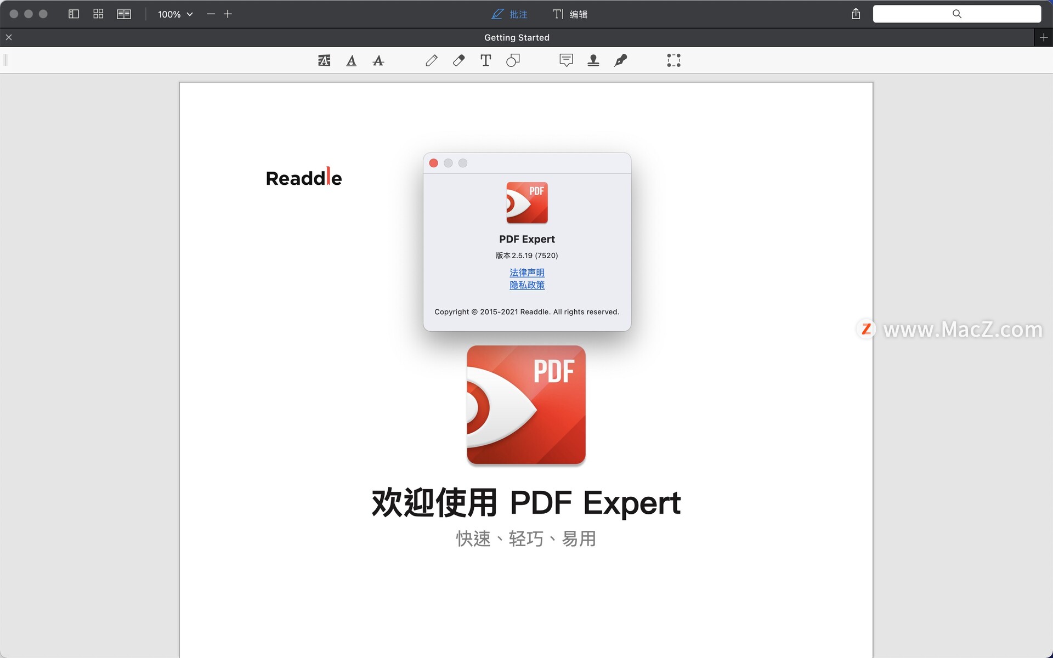Open the 100% zoom level dropdown
The width and height of the screenshot is (1053, 658).
175,14
